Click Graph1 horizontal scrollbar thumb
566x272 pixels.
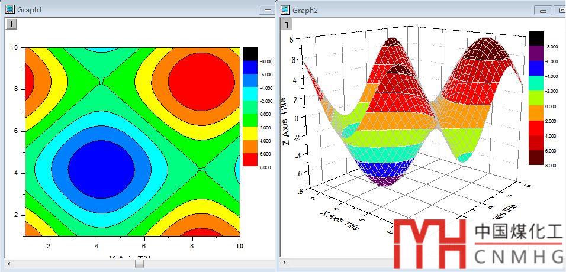pyautogui.click(x=139, y=264)
